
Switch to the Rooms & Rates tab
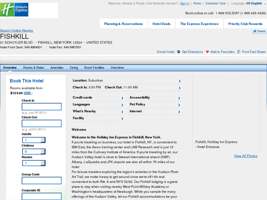click(x=33, y=68)
